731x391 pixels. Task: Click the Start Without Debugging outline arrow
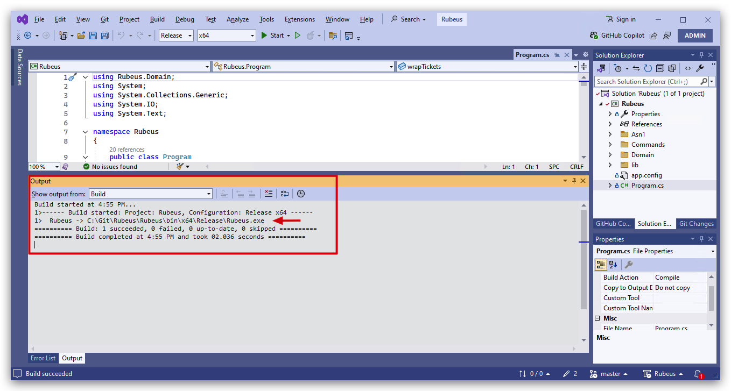[297, 35]
